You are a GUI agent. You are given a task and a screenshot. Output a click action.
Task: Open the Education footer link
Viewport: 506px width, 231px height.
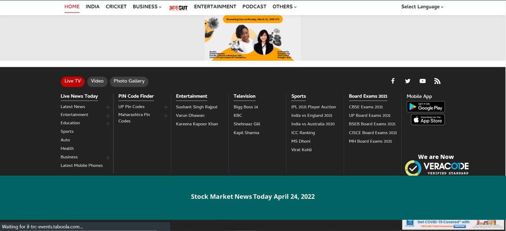point(70,123)
